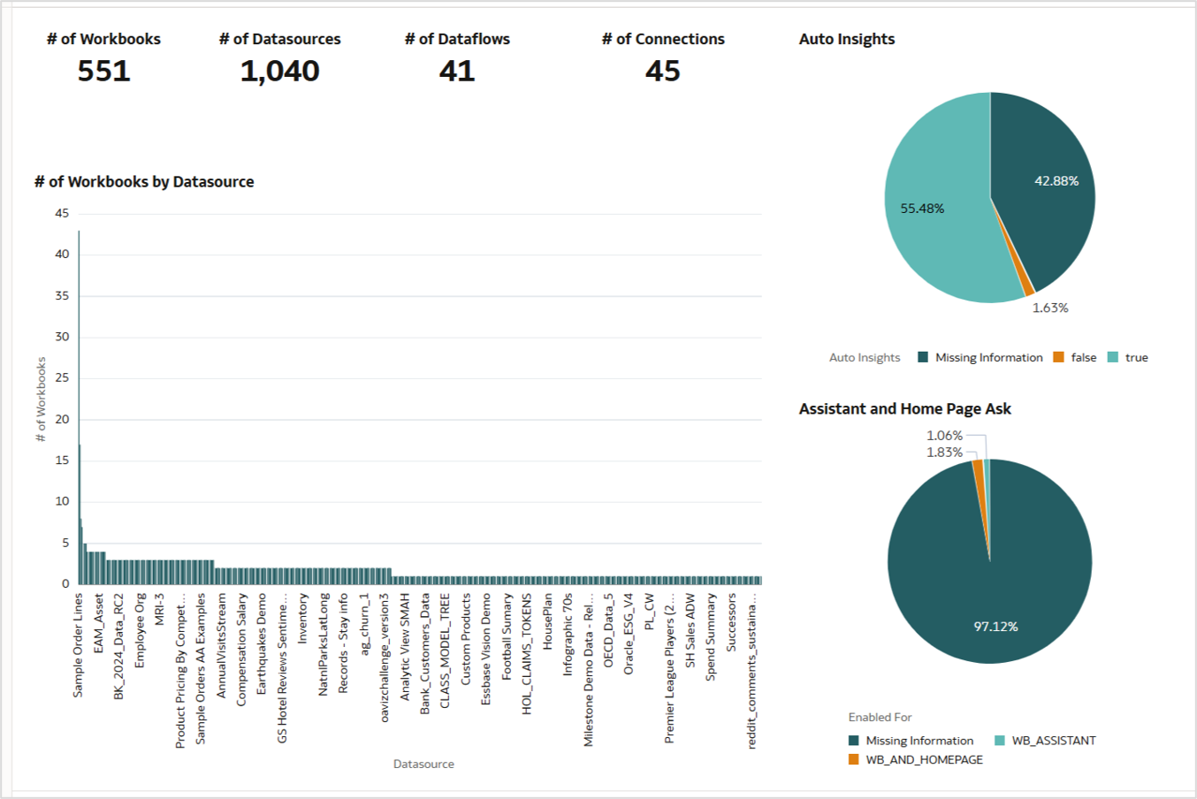The height and width of the screenshot is (799, 1197).
Task: Select the # of Workbooks KPI tile
Action: tap(103, 57)
